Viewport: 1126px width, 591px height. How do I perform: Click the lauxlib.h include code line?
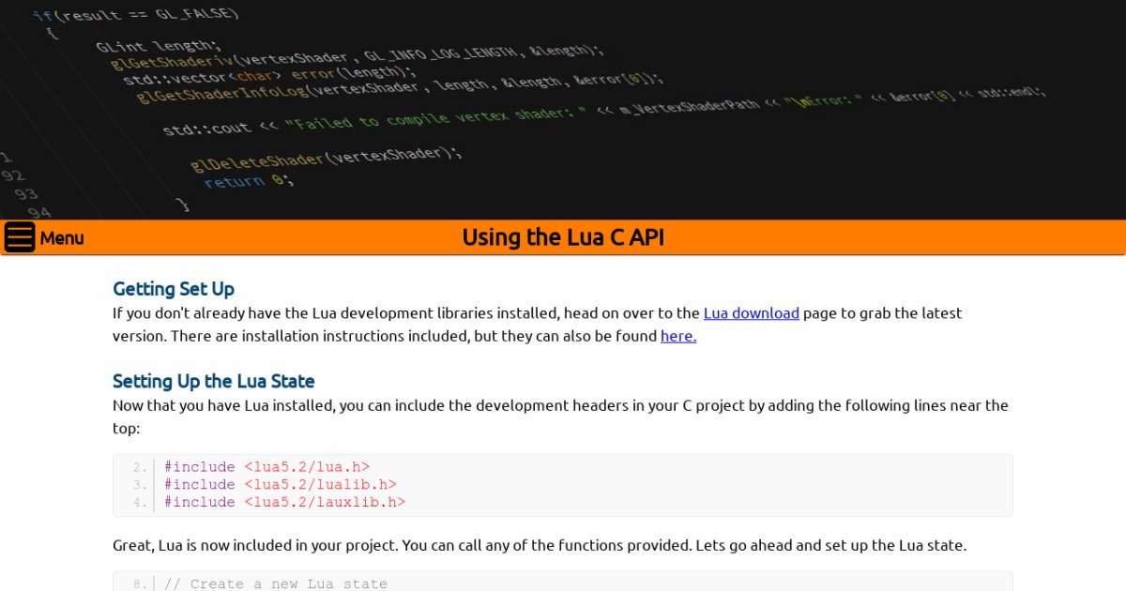pyautogui.click(x=284, y=502)
